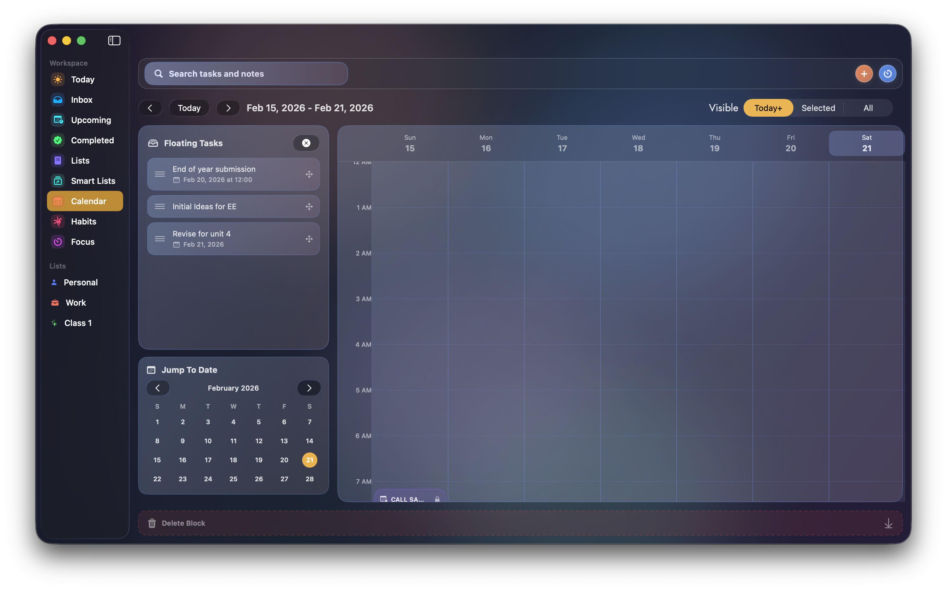Image resolution: width=947 pixels, height=591 pixels.
Task: Go to next week
Action: [228, 108]
